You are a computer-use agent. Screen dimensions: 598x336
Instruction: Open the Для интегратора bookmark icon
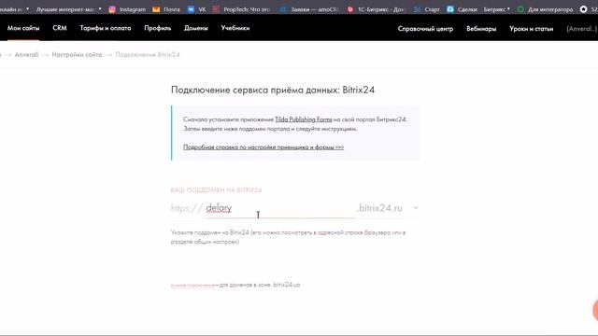pyautogui.click(x=520, y=9)
